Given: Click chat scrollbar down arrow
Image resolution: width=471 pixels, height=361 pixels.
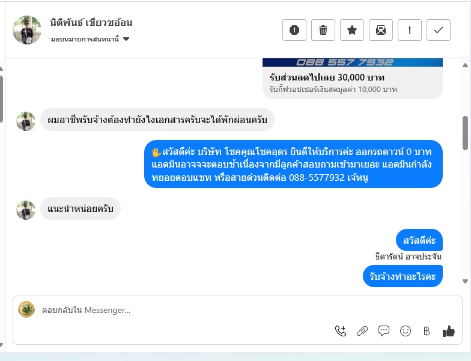Looking at the screenshot, I should point(465,281).
